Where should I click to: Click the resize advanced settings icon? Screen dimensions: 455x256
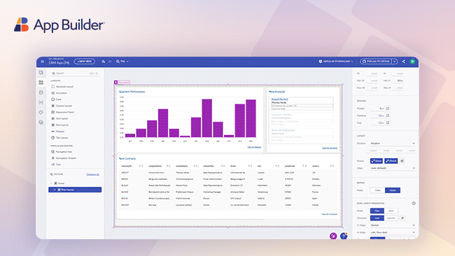point(402,161)
